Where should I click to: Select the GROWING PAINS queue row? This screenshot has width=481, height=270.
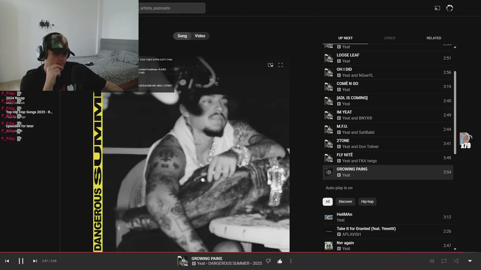pos(388,172)
